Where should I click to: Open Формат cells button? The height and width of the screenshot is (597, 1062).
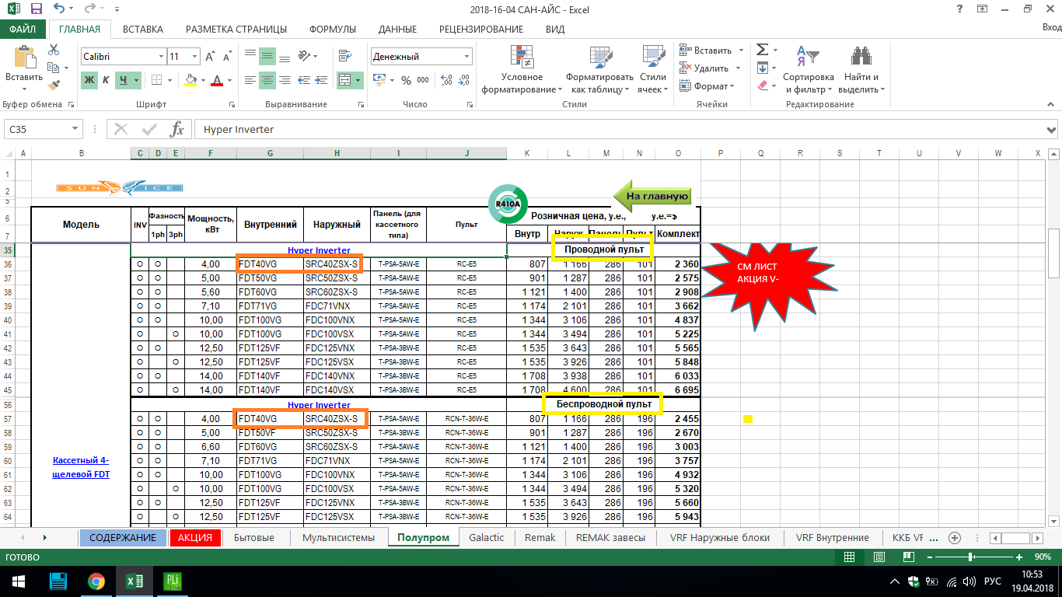(x=706, y=86)
